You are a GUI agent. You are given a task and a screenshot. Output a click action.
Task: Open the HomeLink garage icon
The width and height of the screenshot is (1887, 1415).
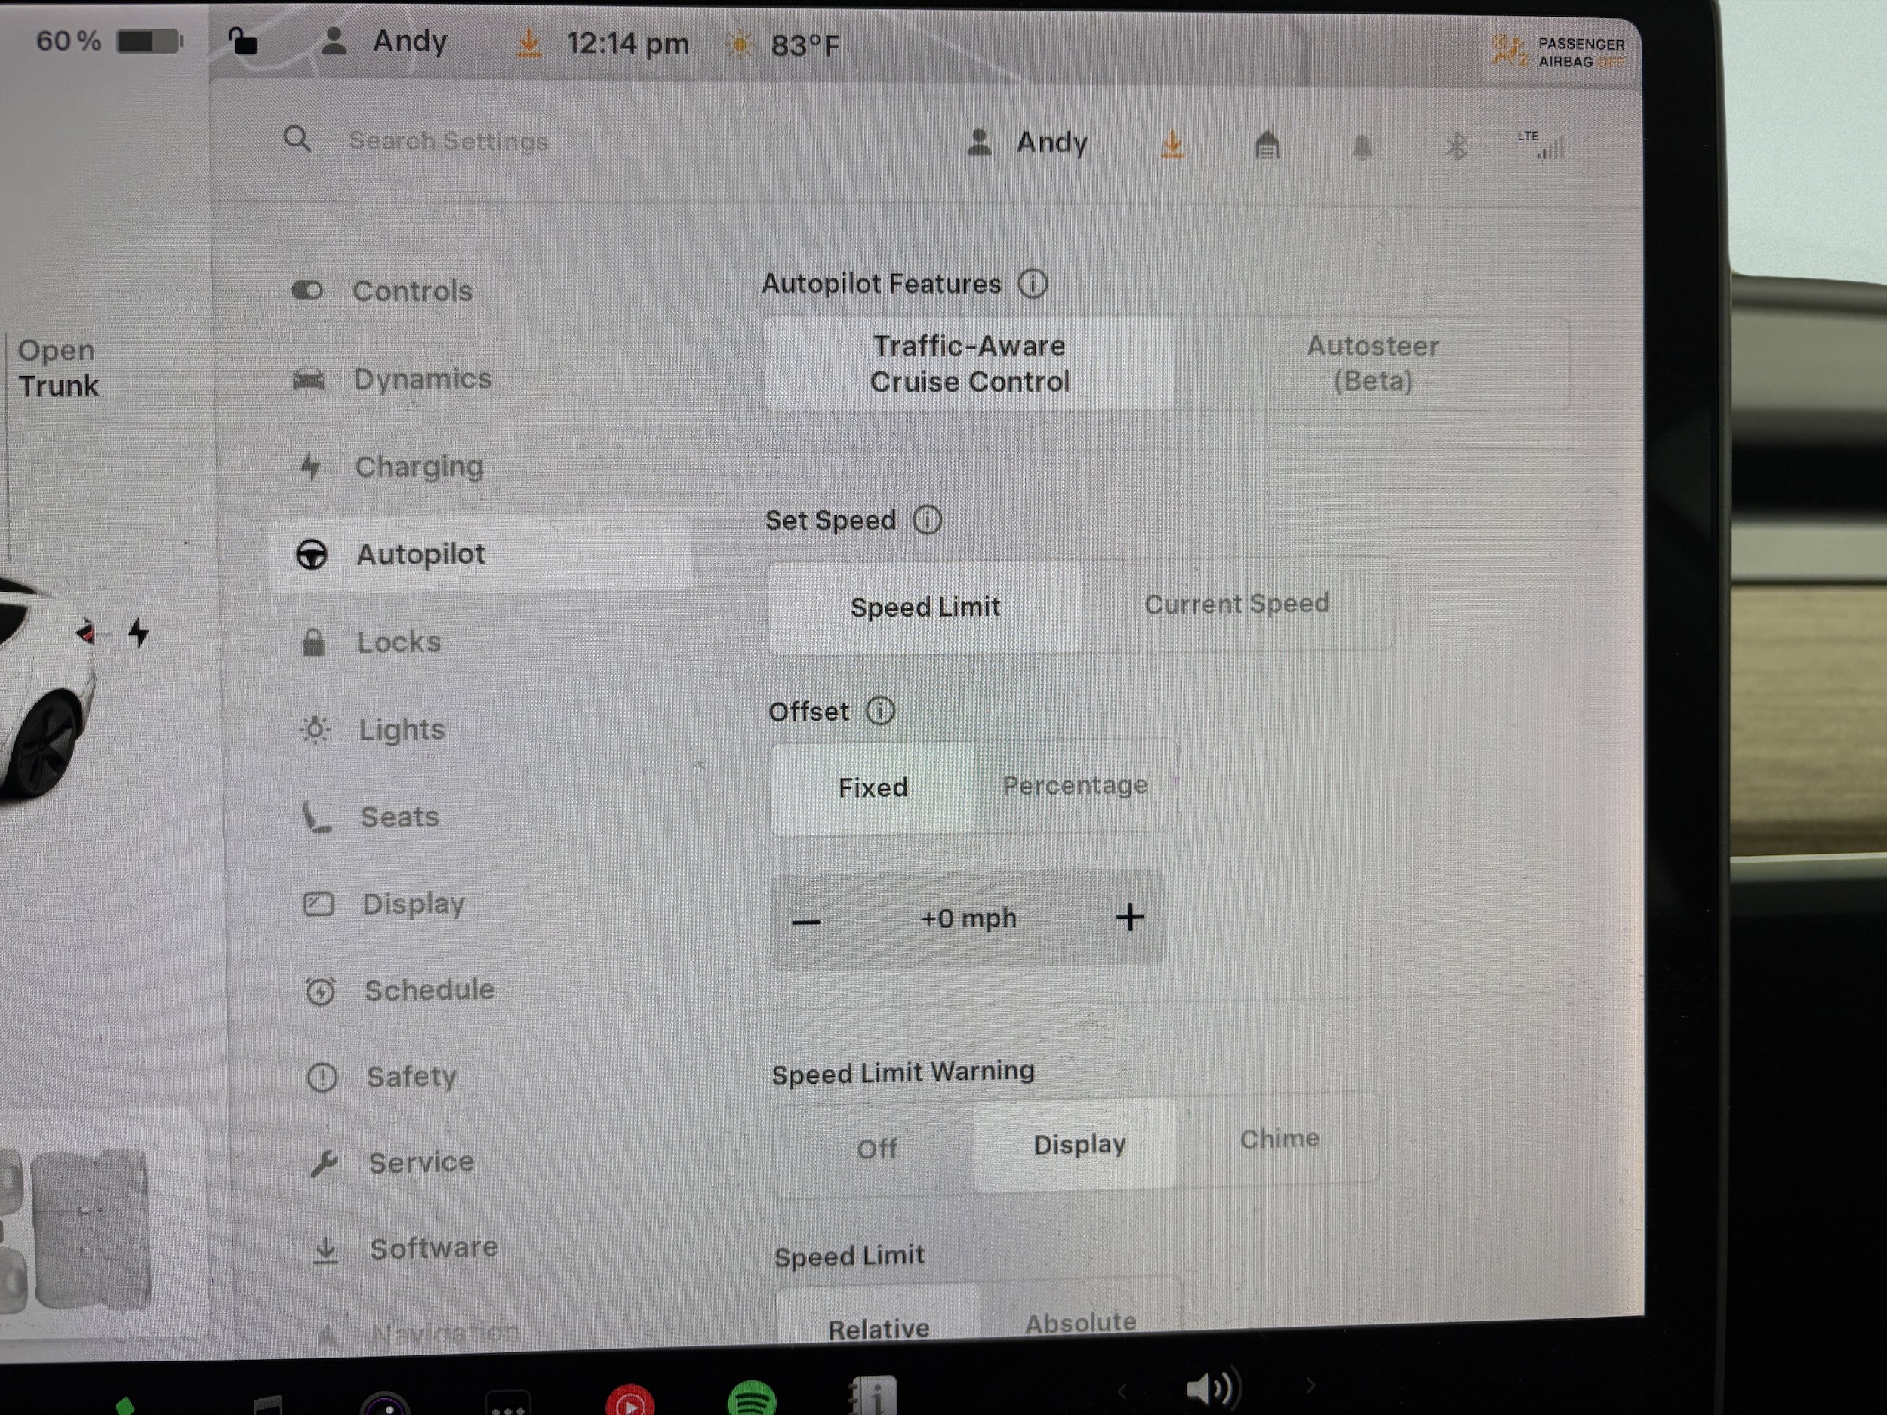click(x=1267, y=146)
